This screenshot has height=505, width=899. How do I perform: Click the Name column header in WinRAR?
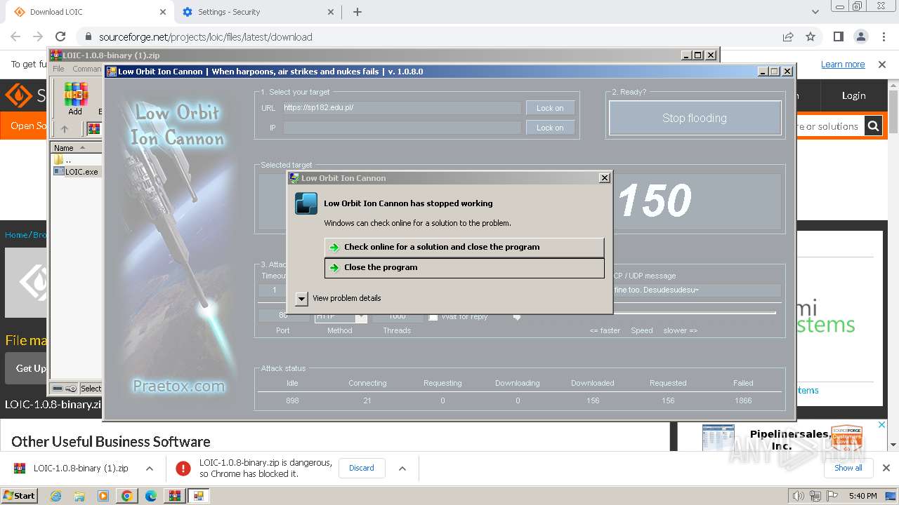76,148
